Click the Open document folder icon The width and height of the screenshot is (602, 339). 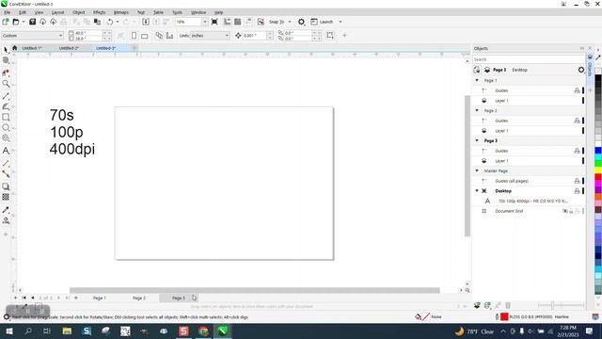click(16, 22)
